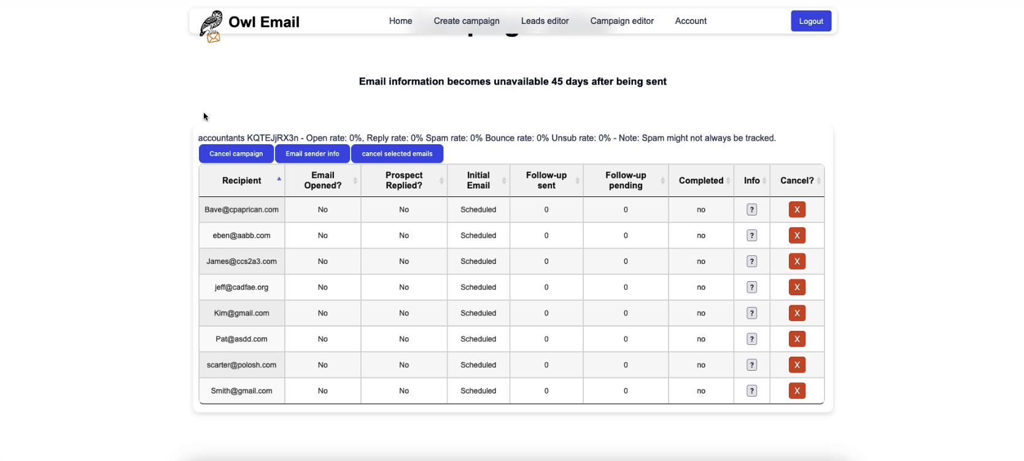Sort by Cancel? column header
The image size is (1024, 461).
pyautogui.click(x=797, y=180)
